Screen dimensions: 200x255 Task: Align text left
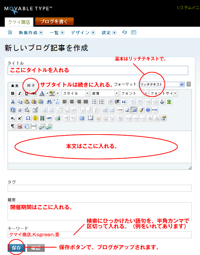pyautogui.click(x=65, y=102)
